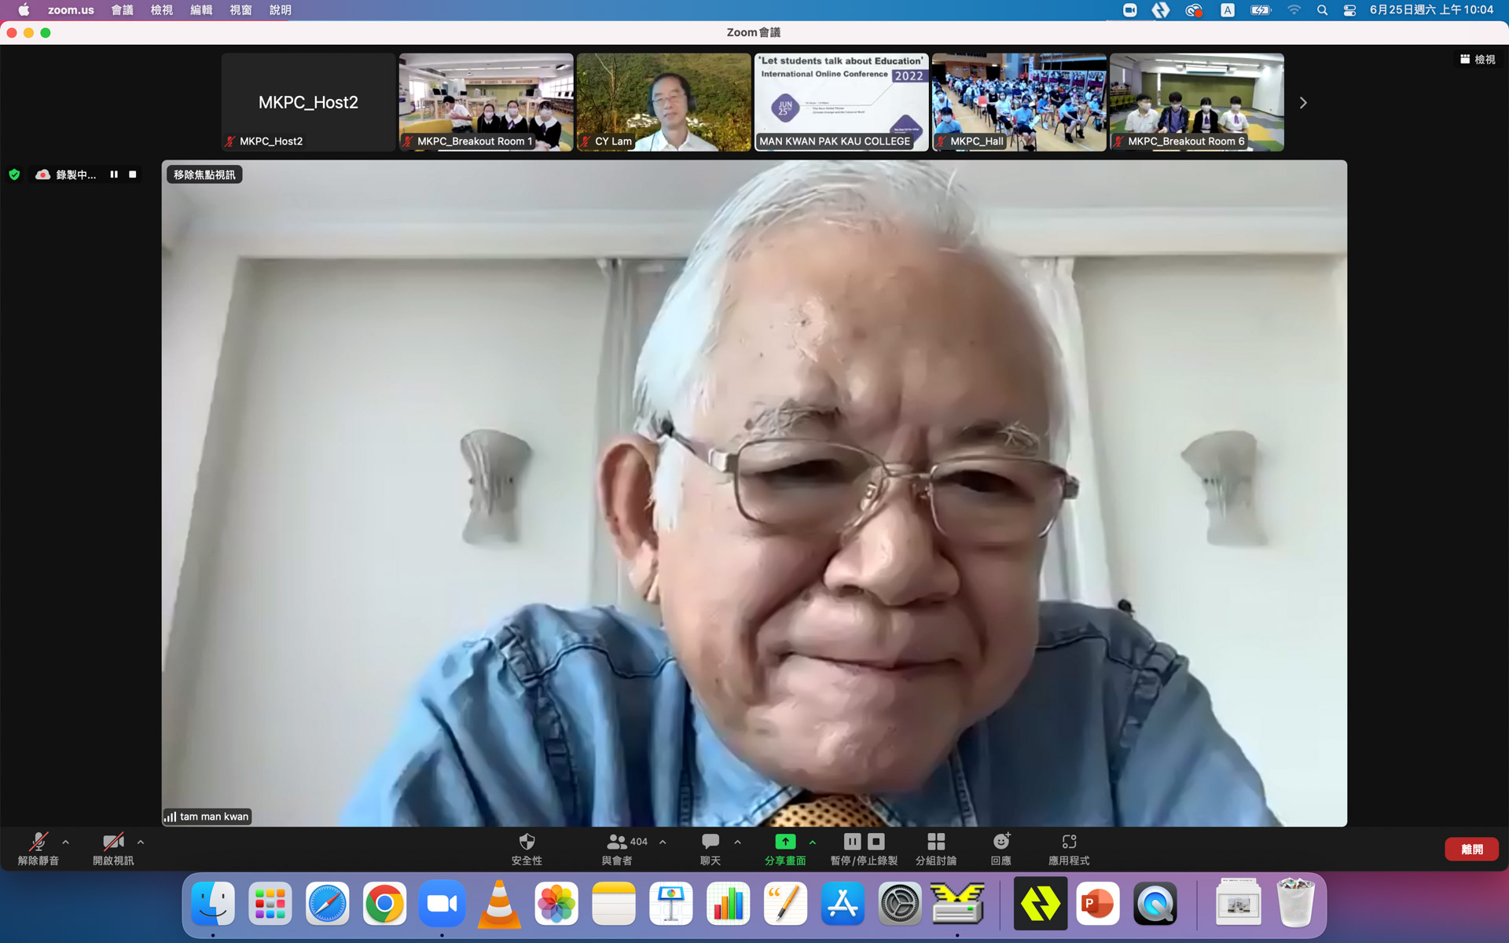The image size is (1509, 943).
Task: Unmute the microphone
Action: pos(38,849)
